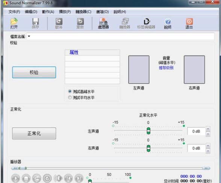This screenshot has height=183, width=221.
Task: Click the circular repeat player button
Action: coord(47,178)
